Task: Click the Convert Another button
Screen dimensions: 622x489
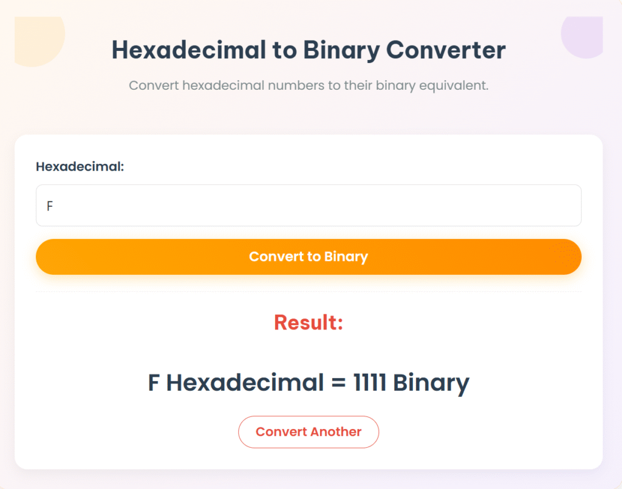Action: pos(309,432)
